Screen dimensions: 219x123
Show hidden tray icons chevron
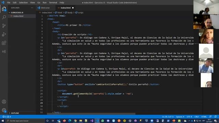tap(189, 121)
